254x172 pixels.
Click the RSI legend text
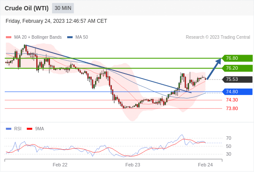point(18,129)
